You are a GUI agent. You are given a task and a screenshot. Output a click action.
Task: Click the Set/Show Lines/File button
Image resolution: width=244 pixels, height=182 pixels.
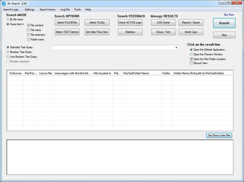[219, 135]
